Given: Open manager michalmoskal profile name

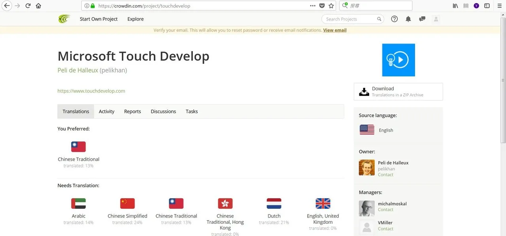Looking at the screenshot, I should pyautogui.click(x=392, y=204).
